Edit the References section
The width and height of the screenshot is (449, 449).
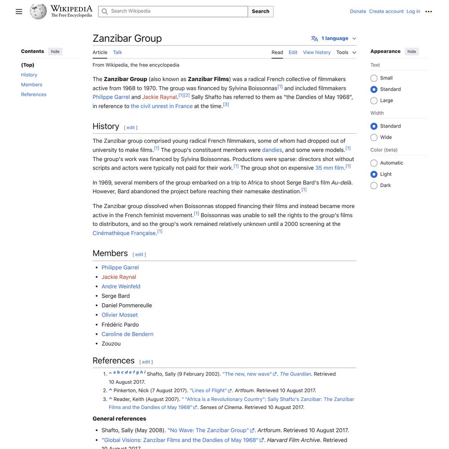(146, 362)
